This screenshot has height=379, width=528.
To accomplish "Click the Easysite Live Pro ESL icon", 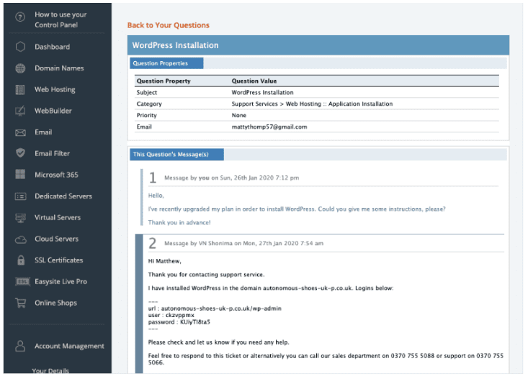I will 22,281.
